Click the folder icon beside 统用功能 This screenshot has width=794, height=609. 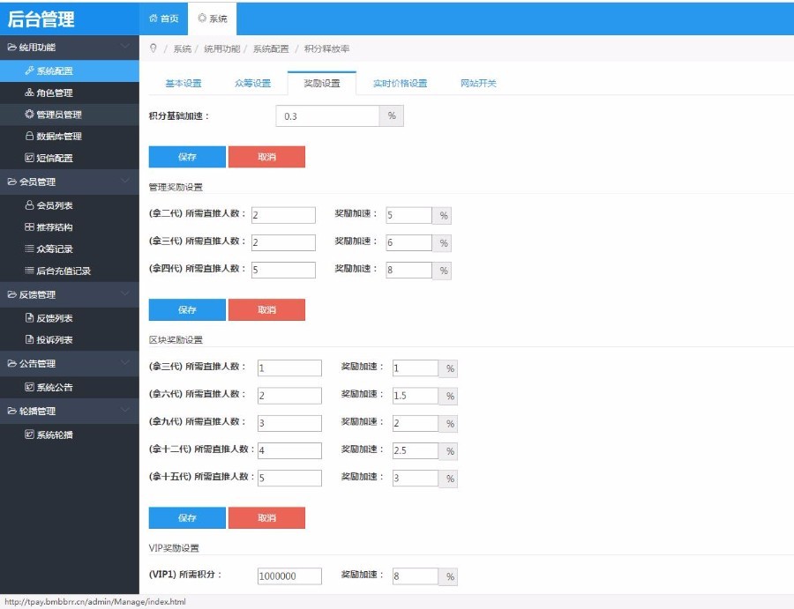pos(11,47)
